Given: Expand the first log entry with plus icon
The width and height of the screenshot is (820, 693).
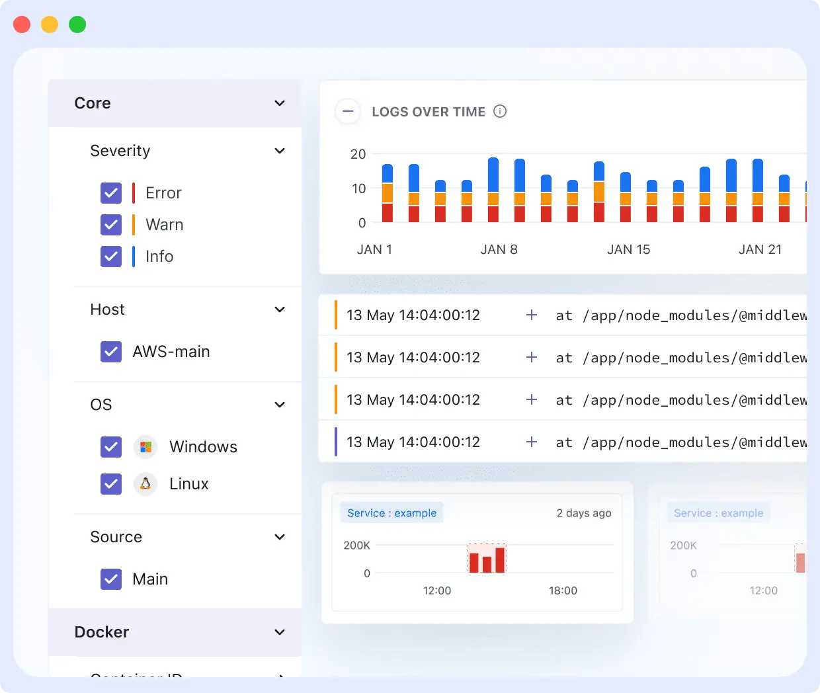Looking at the screenshot, I should 531,315.
